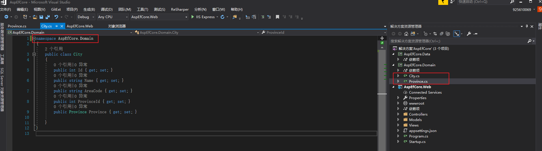This screenshot has width=542, height=151.
Task: Select Startup.cs in Solution Explorer
Action: click(x=417, y=142)
